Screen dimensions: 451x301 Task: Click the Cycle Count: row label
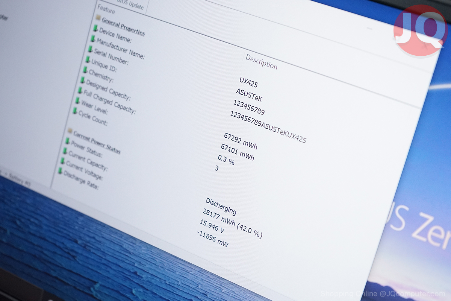93,118
